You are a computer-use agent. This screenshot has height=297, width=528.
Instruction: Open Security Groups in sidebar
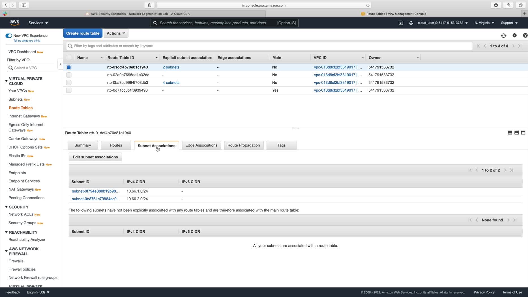pos(22,223)
